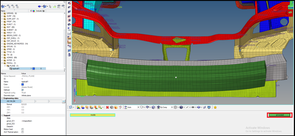295x136 pixels.
Task: Click the red X delete icon in the toolbar
Action: [107, 107]
